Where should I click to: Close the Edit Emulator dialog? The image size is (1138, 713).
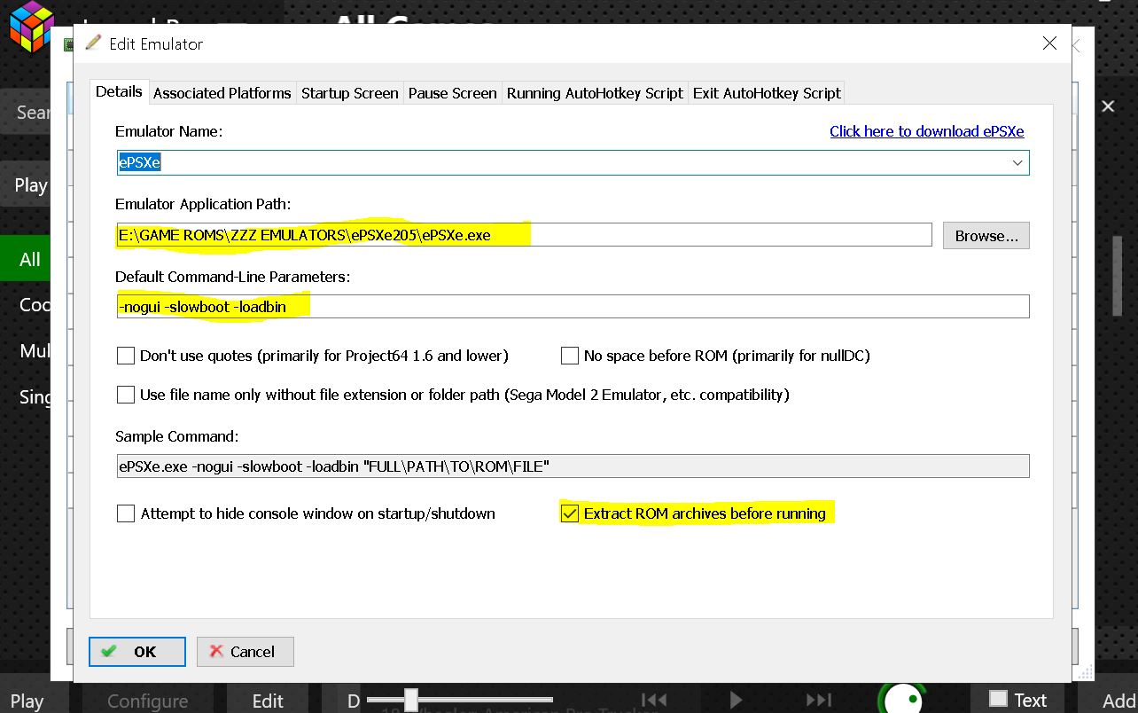click(1049, 43)
